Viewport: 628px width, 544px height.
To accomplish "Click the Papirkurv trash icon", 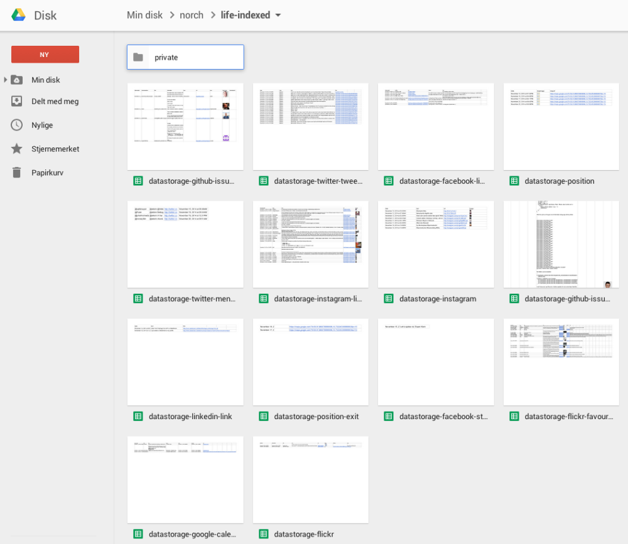I will coord(17,173).
